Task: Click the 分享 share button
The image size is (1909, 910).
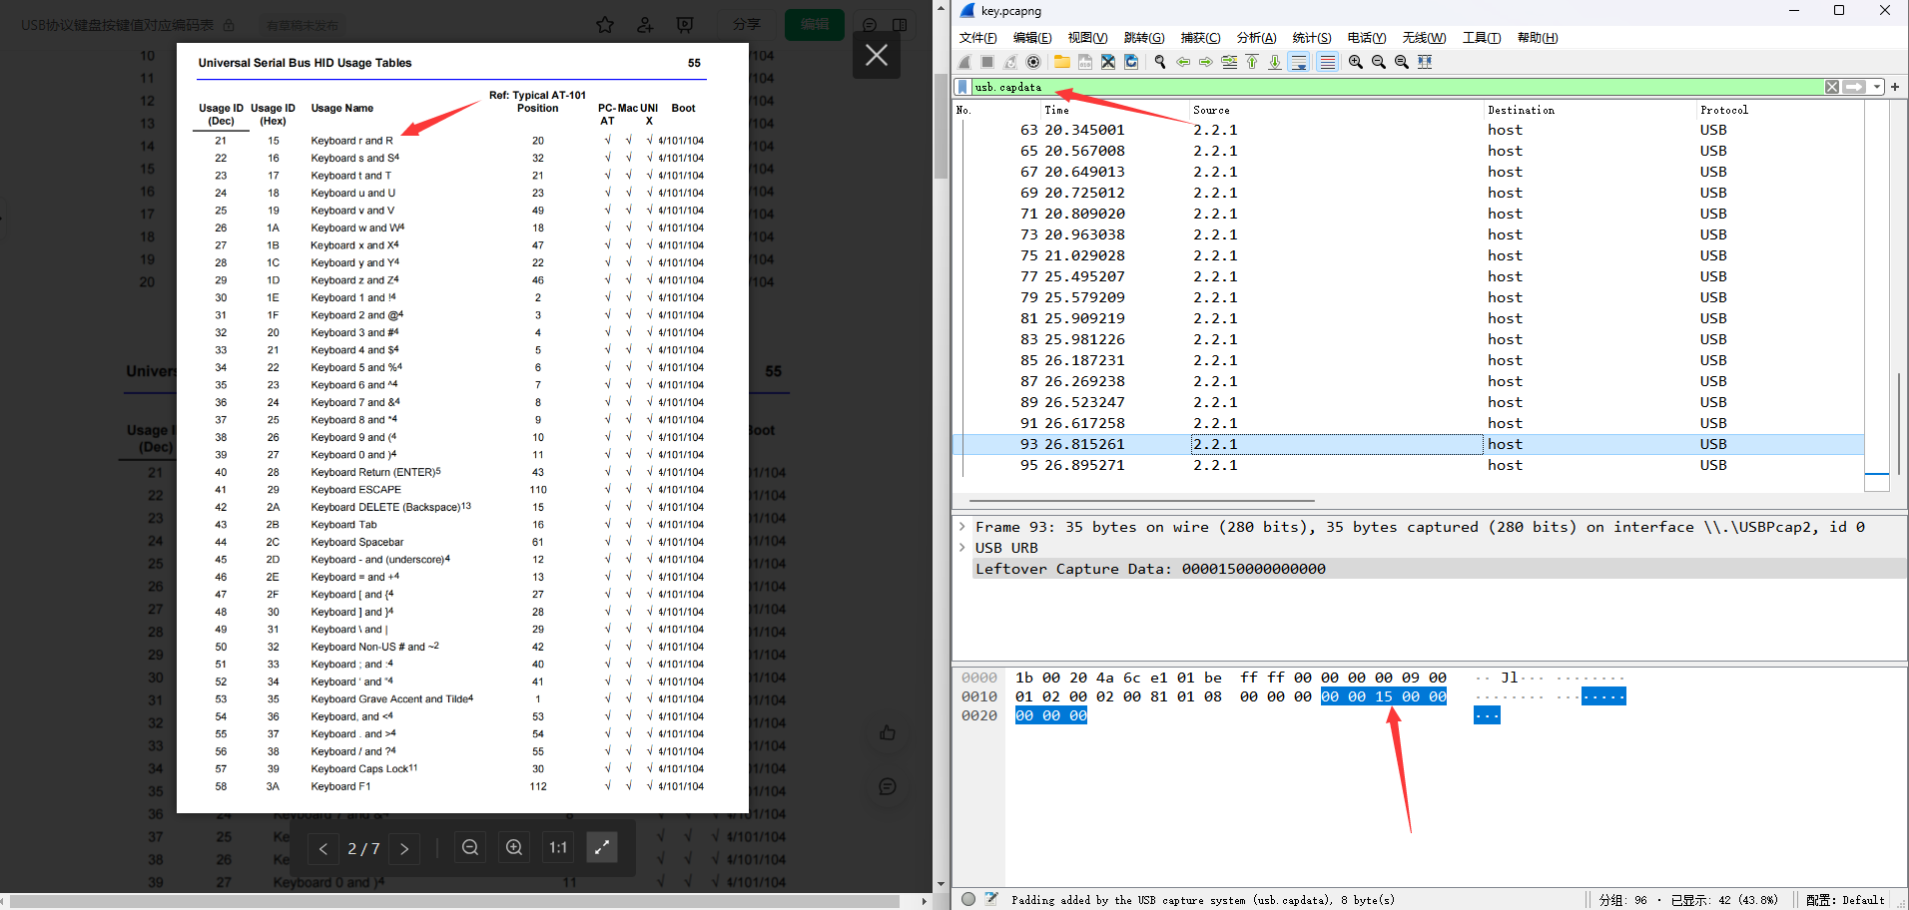Action: pos(747,24)
